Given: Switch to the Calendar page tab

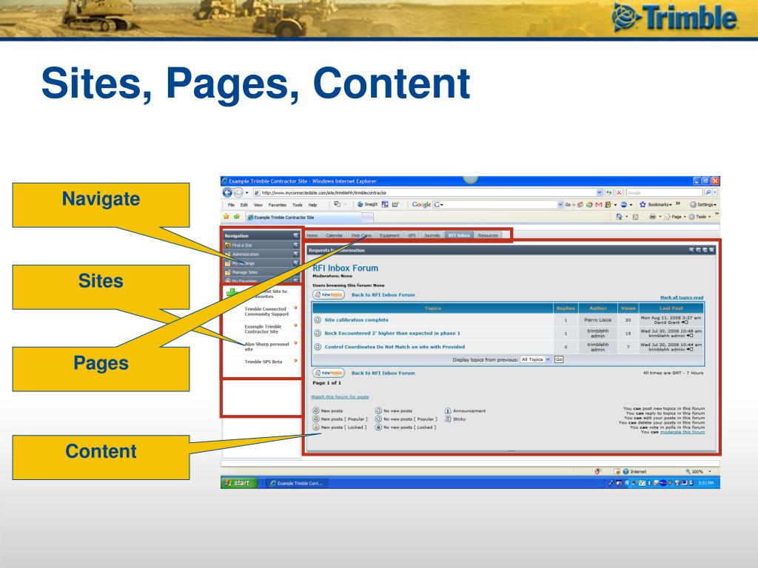Looking at the screenshot, I should [x=334, y=235].
